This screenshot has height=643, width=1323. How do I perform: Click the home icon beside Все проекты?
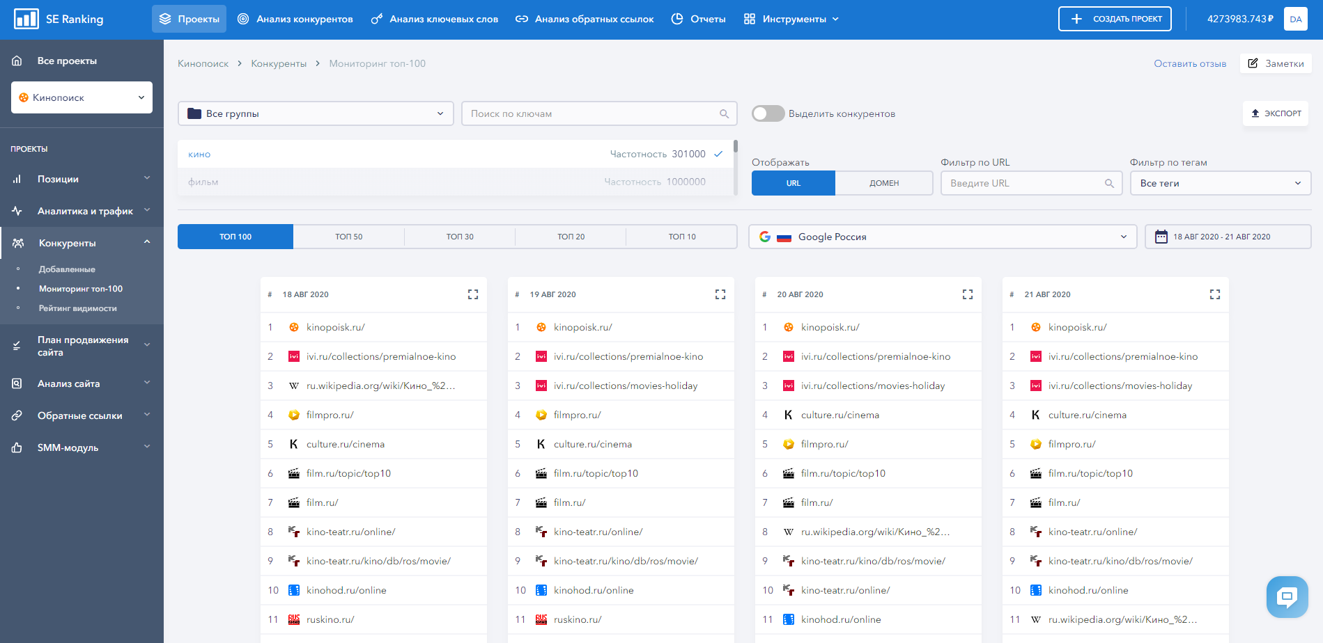click(x=17, y=61)
